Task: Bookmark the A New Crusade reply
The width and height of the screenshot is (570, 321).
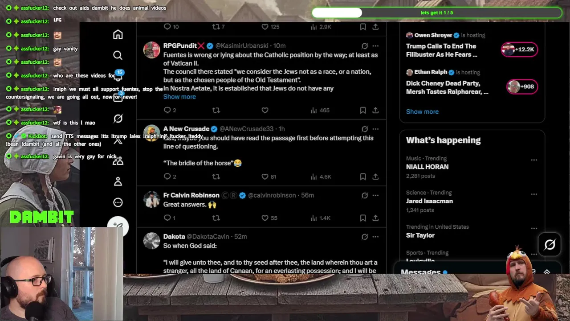Action: pyautogui.click(x=363, y=177)
